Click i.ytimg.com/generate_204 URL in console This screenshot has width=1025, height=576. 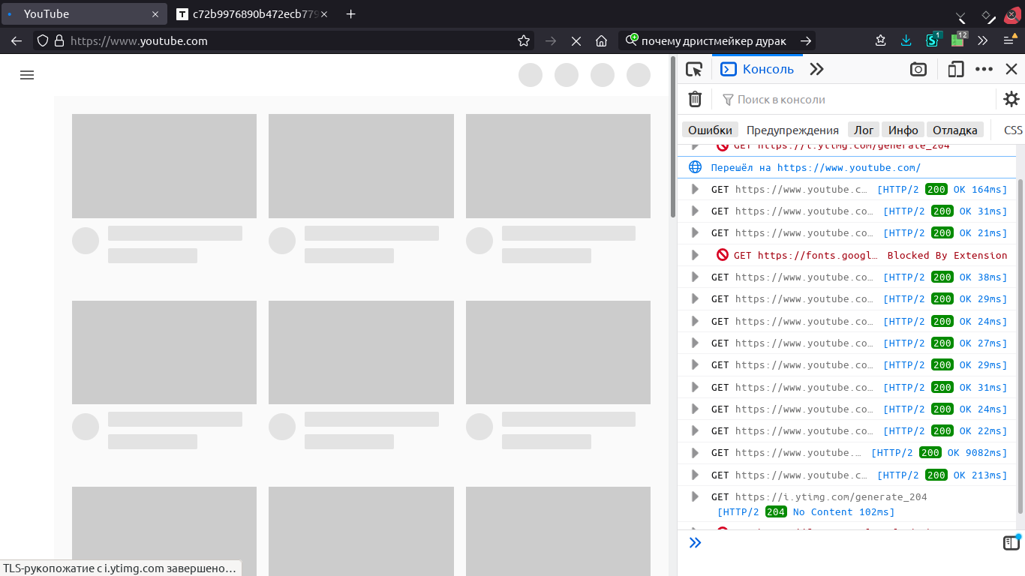point(831,496)
